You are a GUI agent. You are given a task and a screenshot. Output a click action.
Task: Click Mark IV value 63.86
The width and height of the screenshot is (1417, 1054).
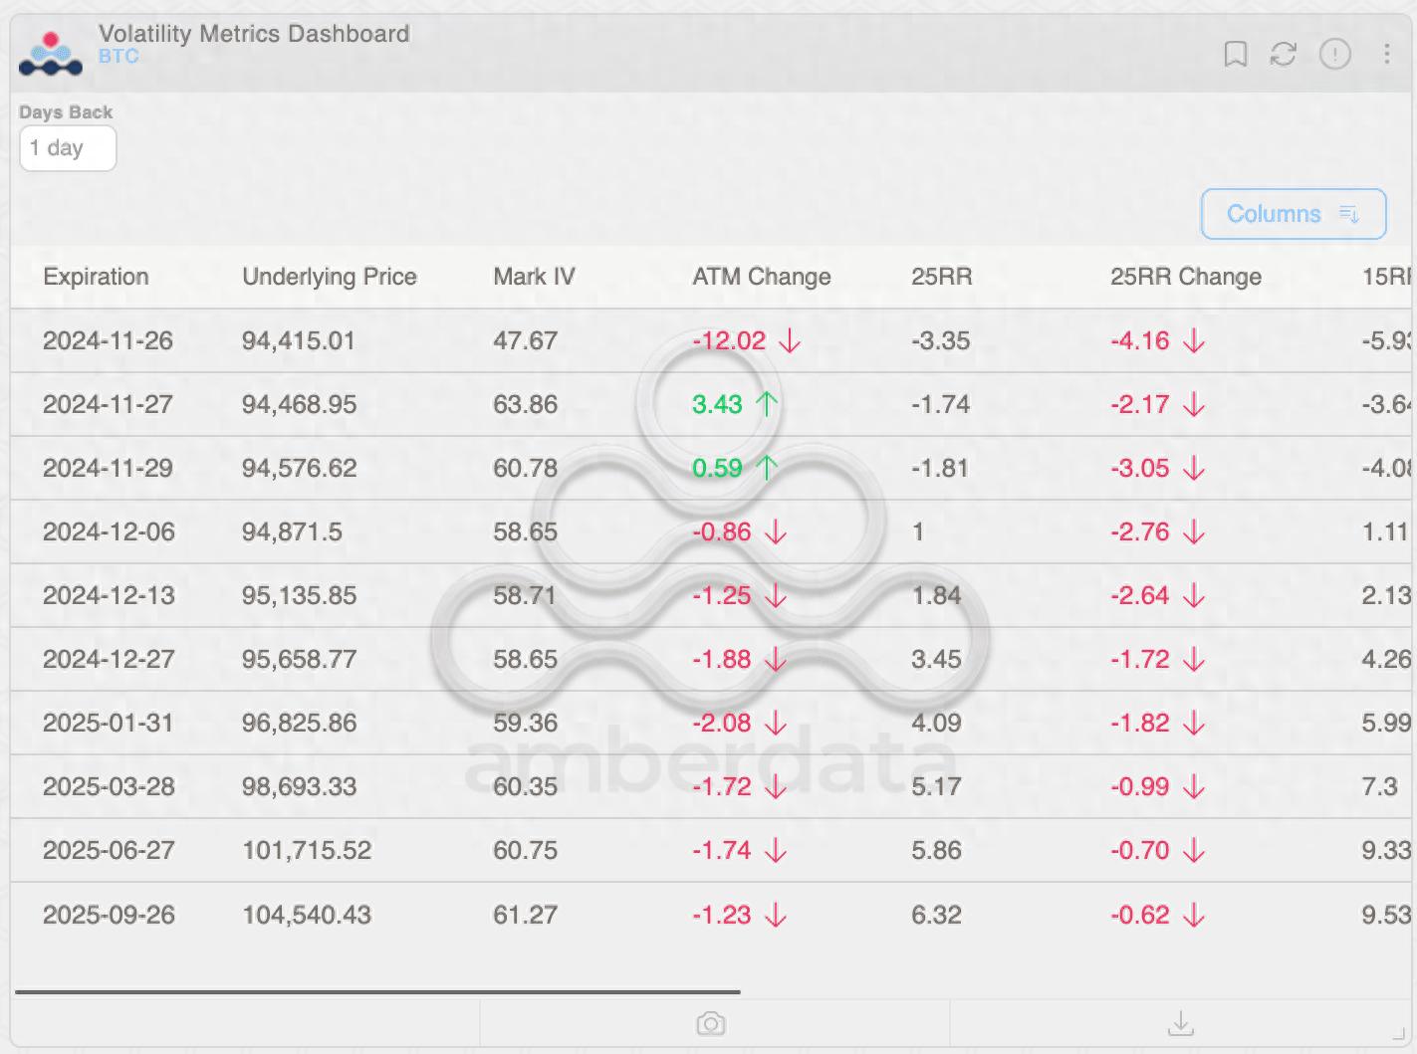pyautogui.click(x=525, y=404)
